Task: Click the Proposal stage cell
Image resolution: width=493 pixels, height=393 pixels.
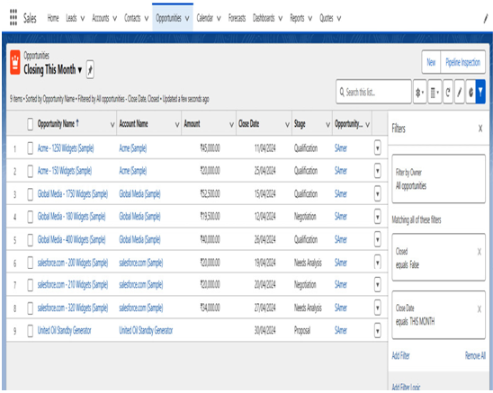Action: (x=302, y=330)
